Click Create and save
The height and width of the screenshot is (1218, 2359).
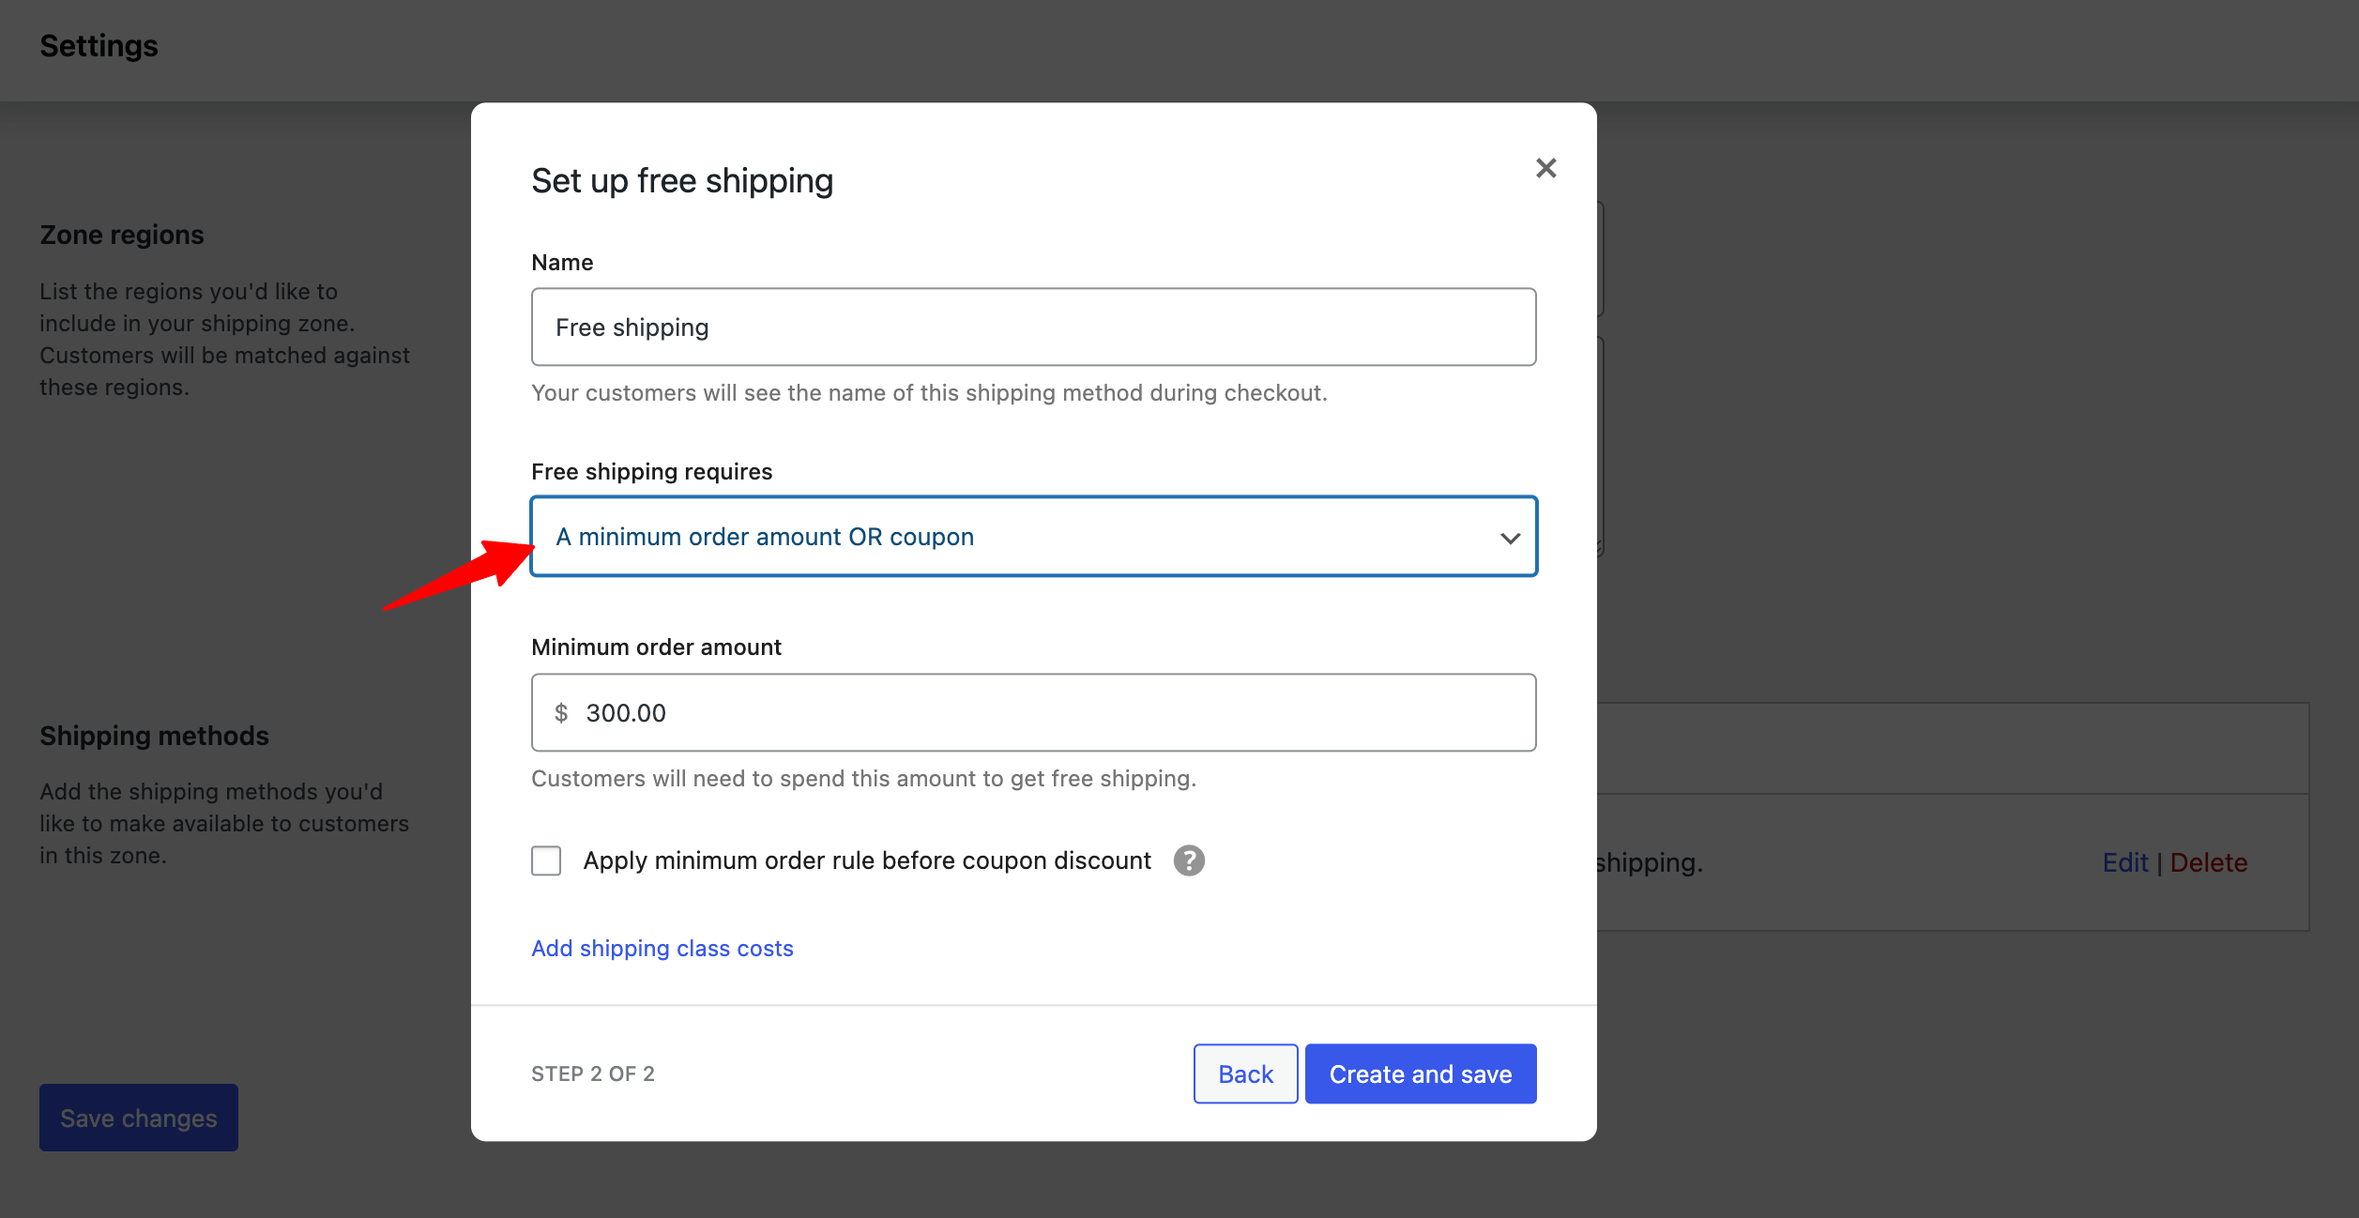(x=1420, y=1073)
